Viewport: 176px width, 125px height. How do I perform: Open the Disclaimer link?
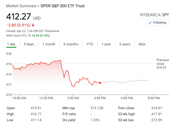(53, 31)
